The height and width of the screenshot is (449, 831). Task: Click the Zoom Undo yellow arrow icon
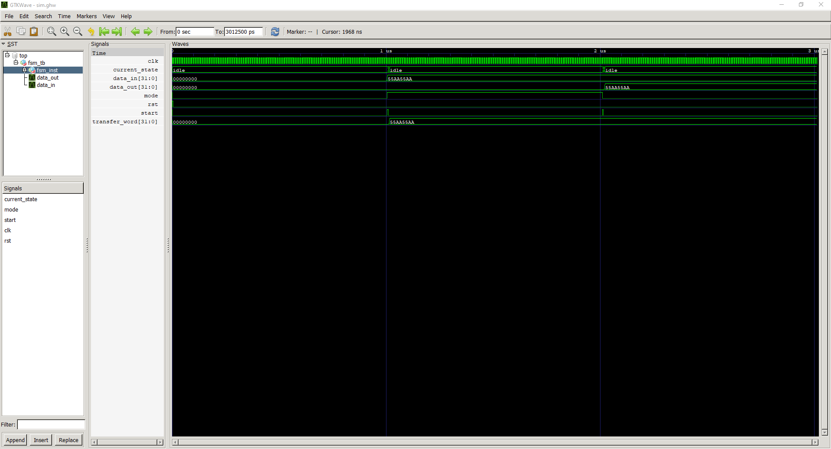91,32
